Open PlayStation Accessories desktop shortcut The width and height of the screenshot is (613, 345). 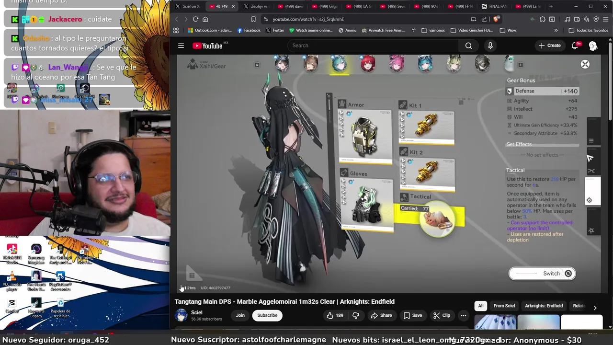point(60,282)
